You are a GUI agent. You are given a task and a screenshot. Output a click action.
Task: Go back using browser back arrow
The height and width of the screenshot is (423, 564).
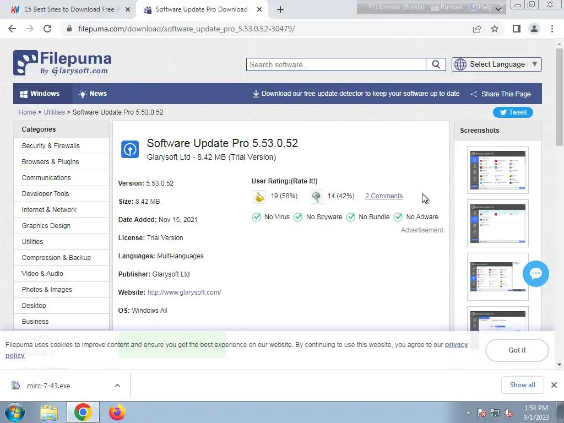12,29
